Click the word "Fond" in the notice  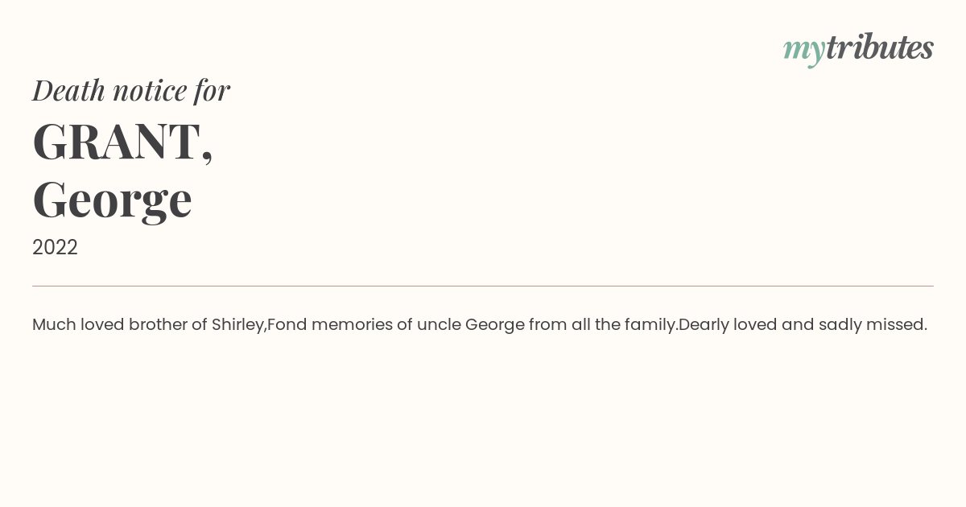287,324
